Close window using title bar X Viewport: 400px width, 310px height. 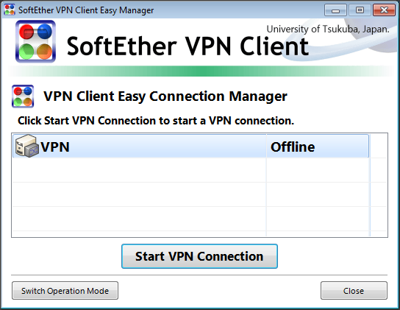pos(384,10)
